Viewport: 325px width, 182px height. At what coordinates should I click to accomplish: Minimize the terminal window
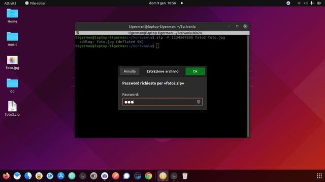[229, 26]
